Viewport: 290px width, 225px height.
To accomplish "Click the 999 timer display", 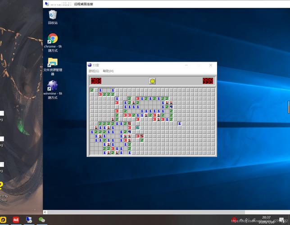I will click(208, 81).
